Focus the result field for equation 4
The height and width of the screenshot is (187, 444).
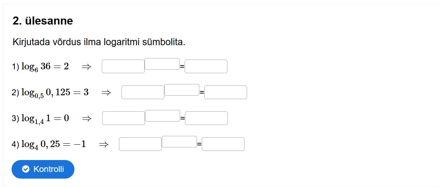[223, 144]
